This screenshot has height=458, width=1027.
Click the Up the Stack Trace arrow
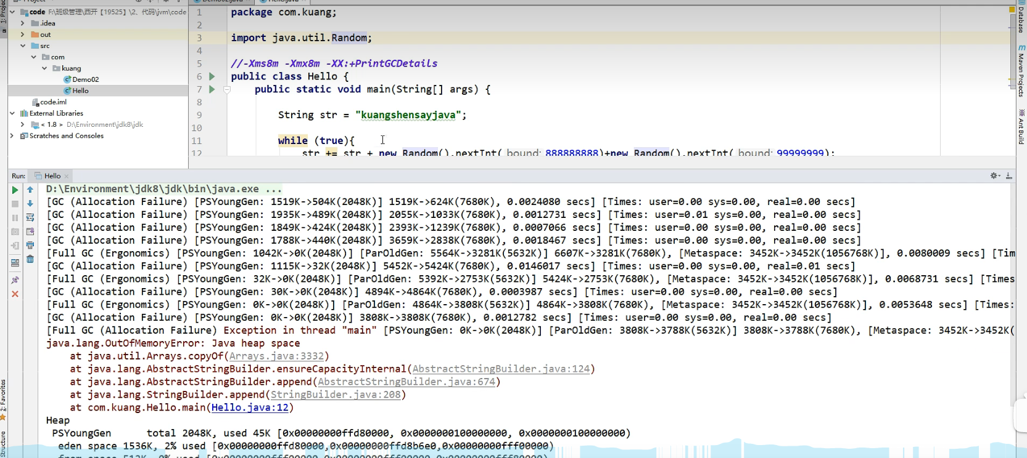[30, 190]
